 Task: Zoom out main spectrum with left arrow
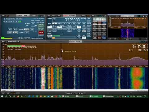pyautogui.click(x=66, y=93)
